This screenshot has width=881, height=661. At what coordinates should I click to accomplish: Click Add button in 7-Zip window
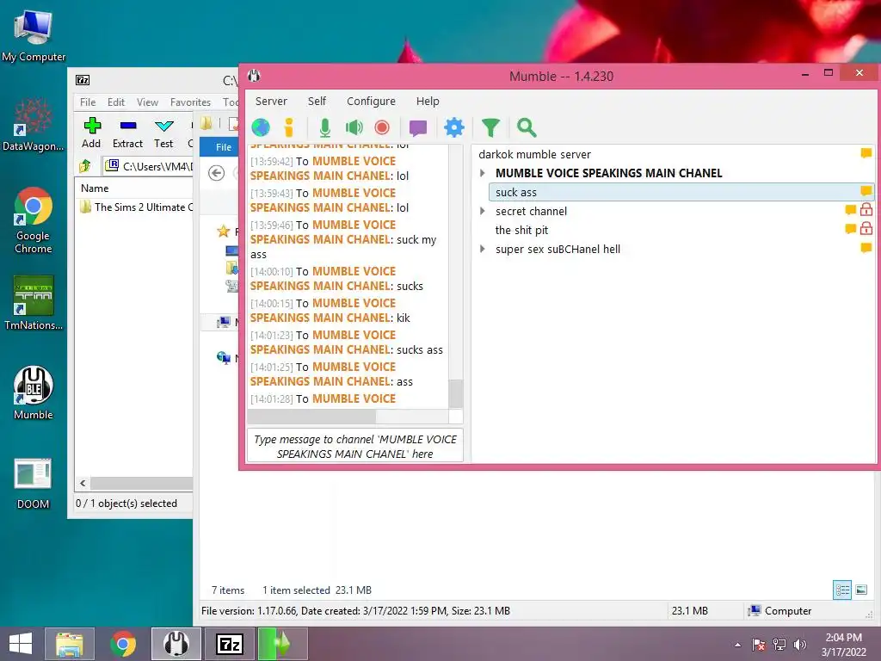pos(91,133)
